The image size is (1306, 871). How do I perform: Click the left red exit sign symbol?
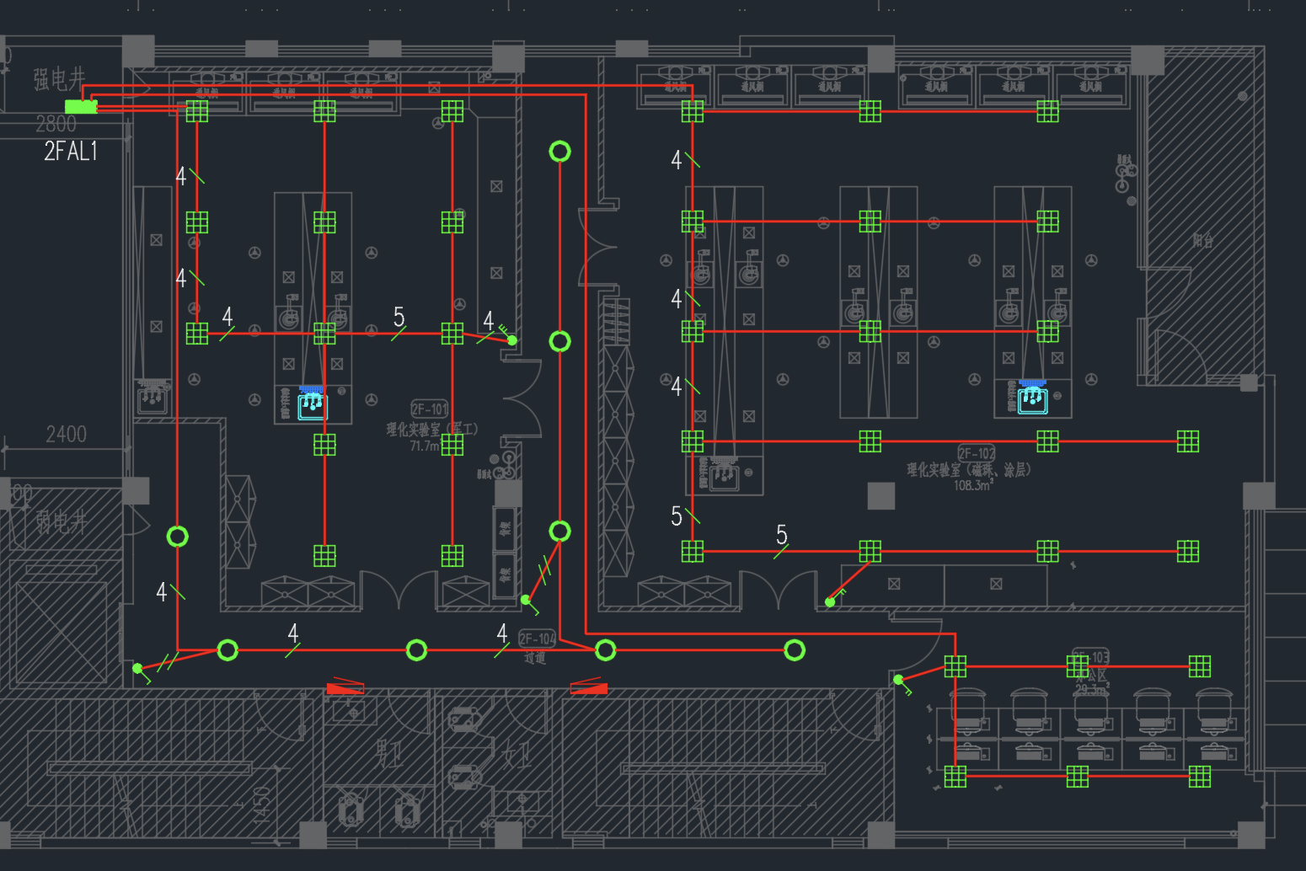point(345,688)
